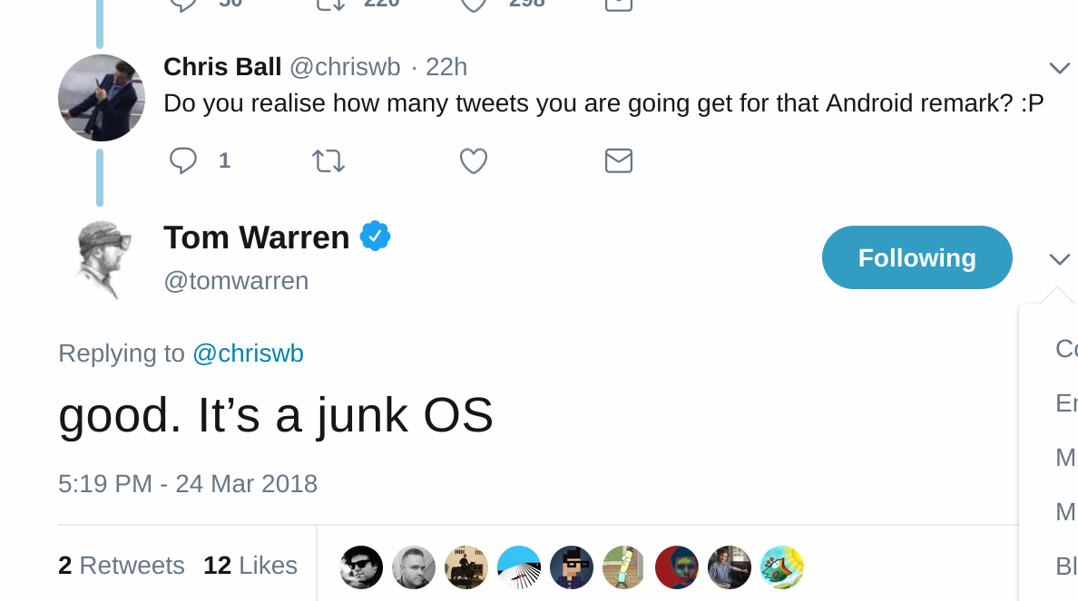
Task: View the 2 Retweets list
Action: [x=122, y=566]
